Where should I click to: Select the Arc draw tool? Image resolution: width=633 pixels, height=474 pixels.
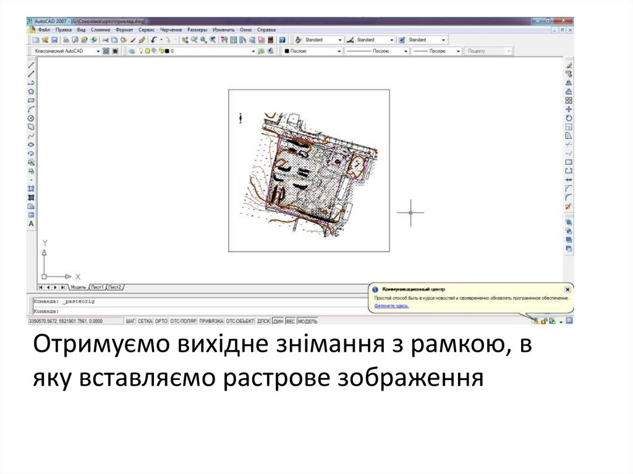[x=31, y=109]
